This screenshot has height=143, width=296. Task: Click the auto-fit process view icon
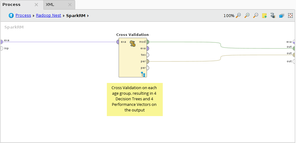[290, 15]
